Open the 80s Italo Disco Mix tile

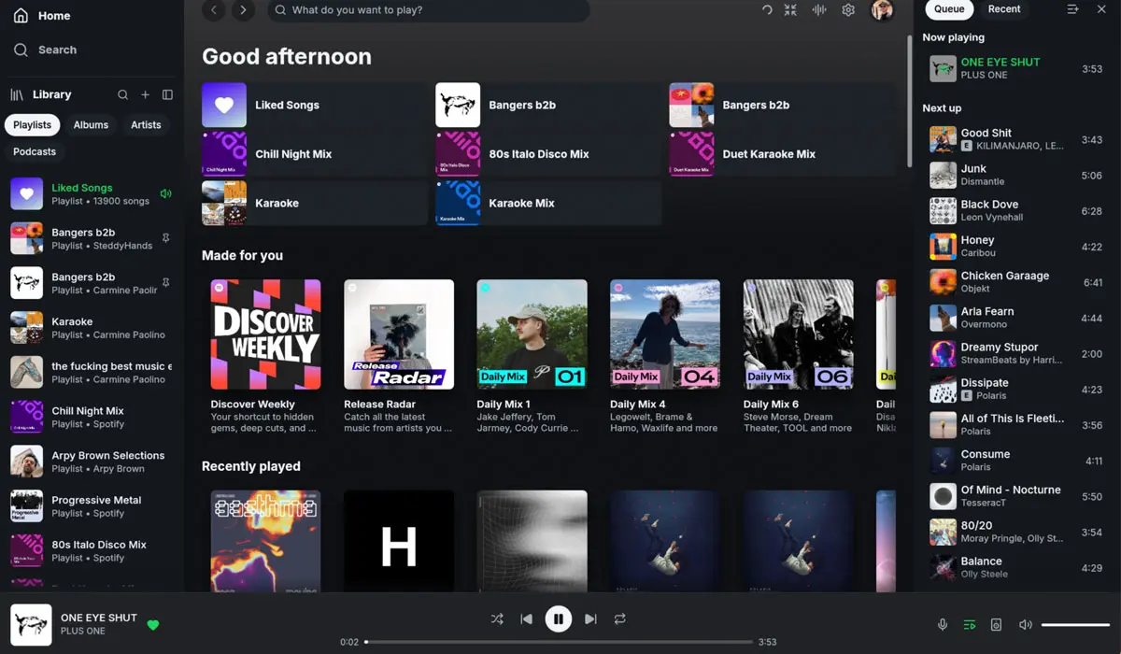[548, 154]
